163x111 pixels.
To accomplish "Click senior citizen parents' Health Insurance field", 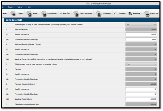I will 141,89.
